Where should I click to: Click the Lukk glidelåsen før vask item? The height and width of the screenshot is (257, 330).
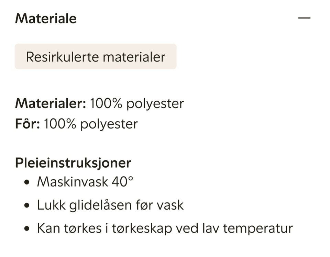(x=110, y=204)
